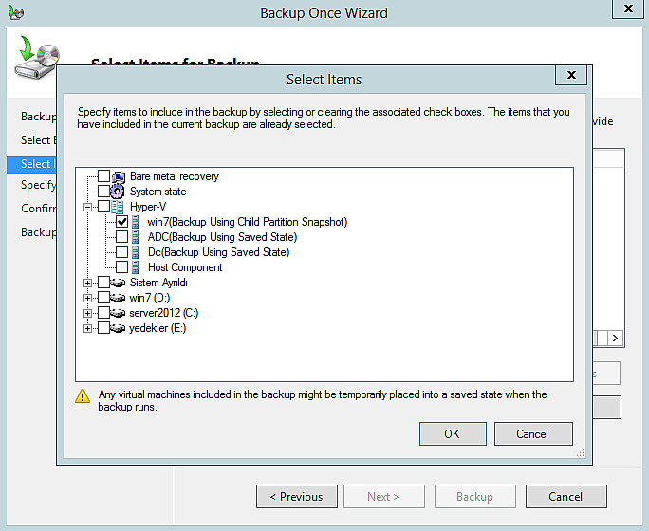Click the backup wizard disc drive icon
Screen dimensions: 649x531
(x=37, y=58)
